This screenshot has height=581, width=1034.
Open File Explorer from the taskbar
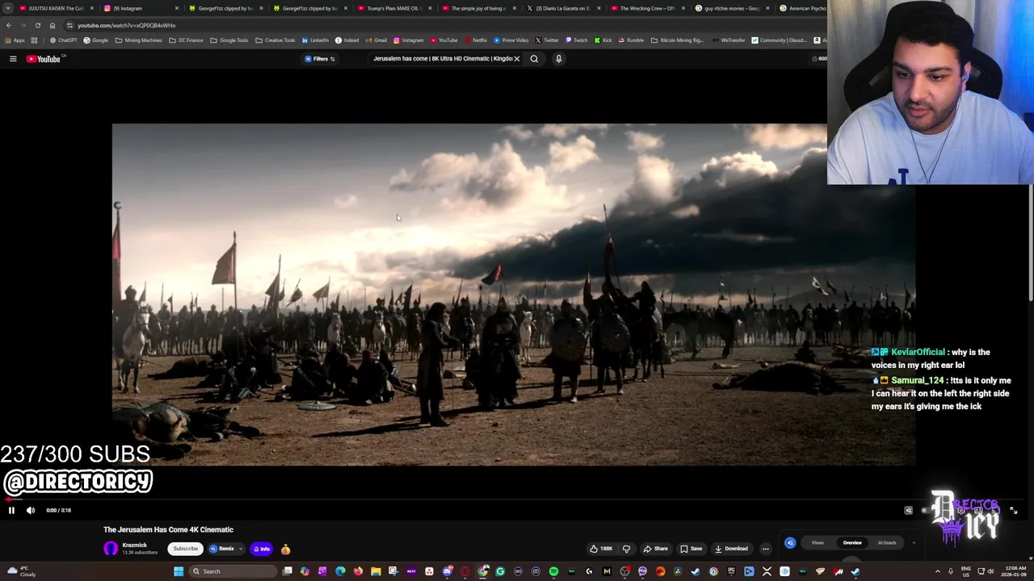coord(376,571)
